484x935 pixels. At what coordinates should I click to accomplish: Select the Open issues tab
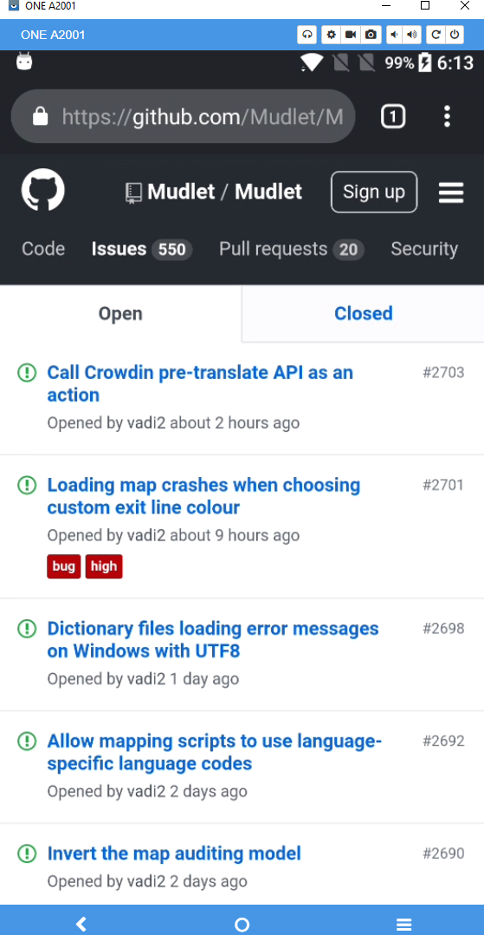tap(120, 314)
